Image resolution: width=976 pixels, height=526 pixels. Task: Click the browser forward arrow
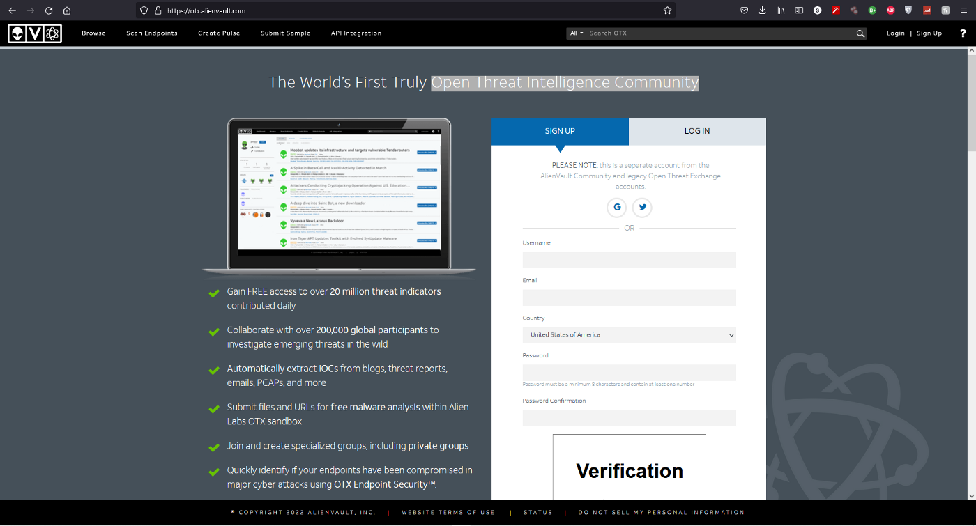pyautogui.click(x=30, y=10)
